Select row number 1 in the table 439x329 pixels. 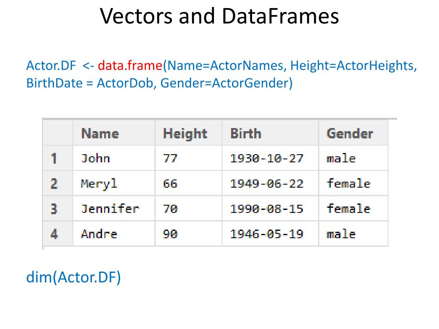54,159
